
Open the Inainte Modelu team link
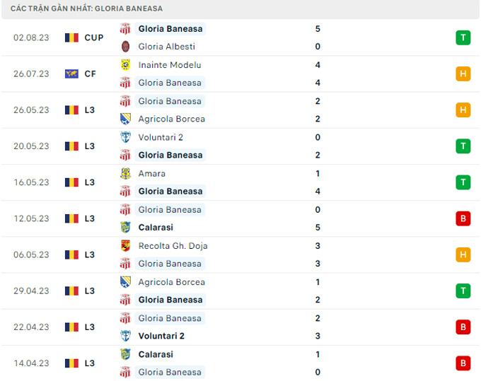[x=170, y=65]
